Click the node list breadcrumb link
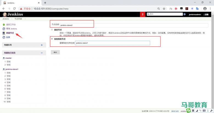Screen dimensions: 214x113 point(18,19)
